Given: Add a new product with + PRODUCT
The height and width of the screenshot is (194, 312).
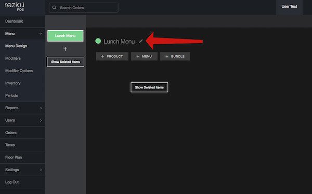Looking at the screenshot, I should (x=112, y=56).
